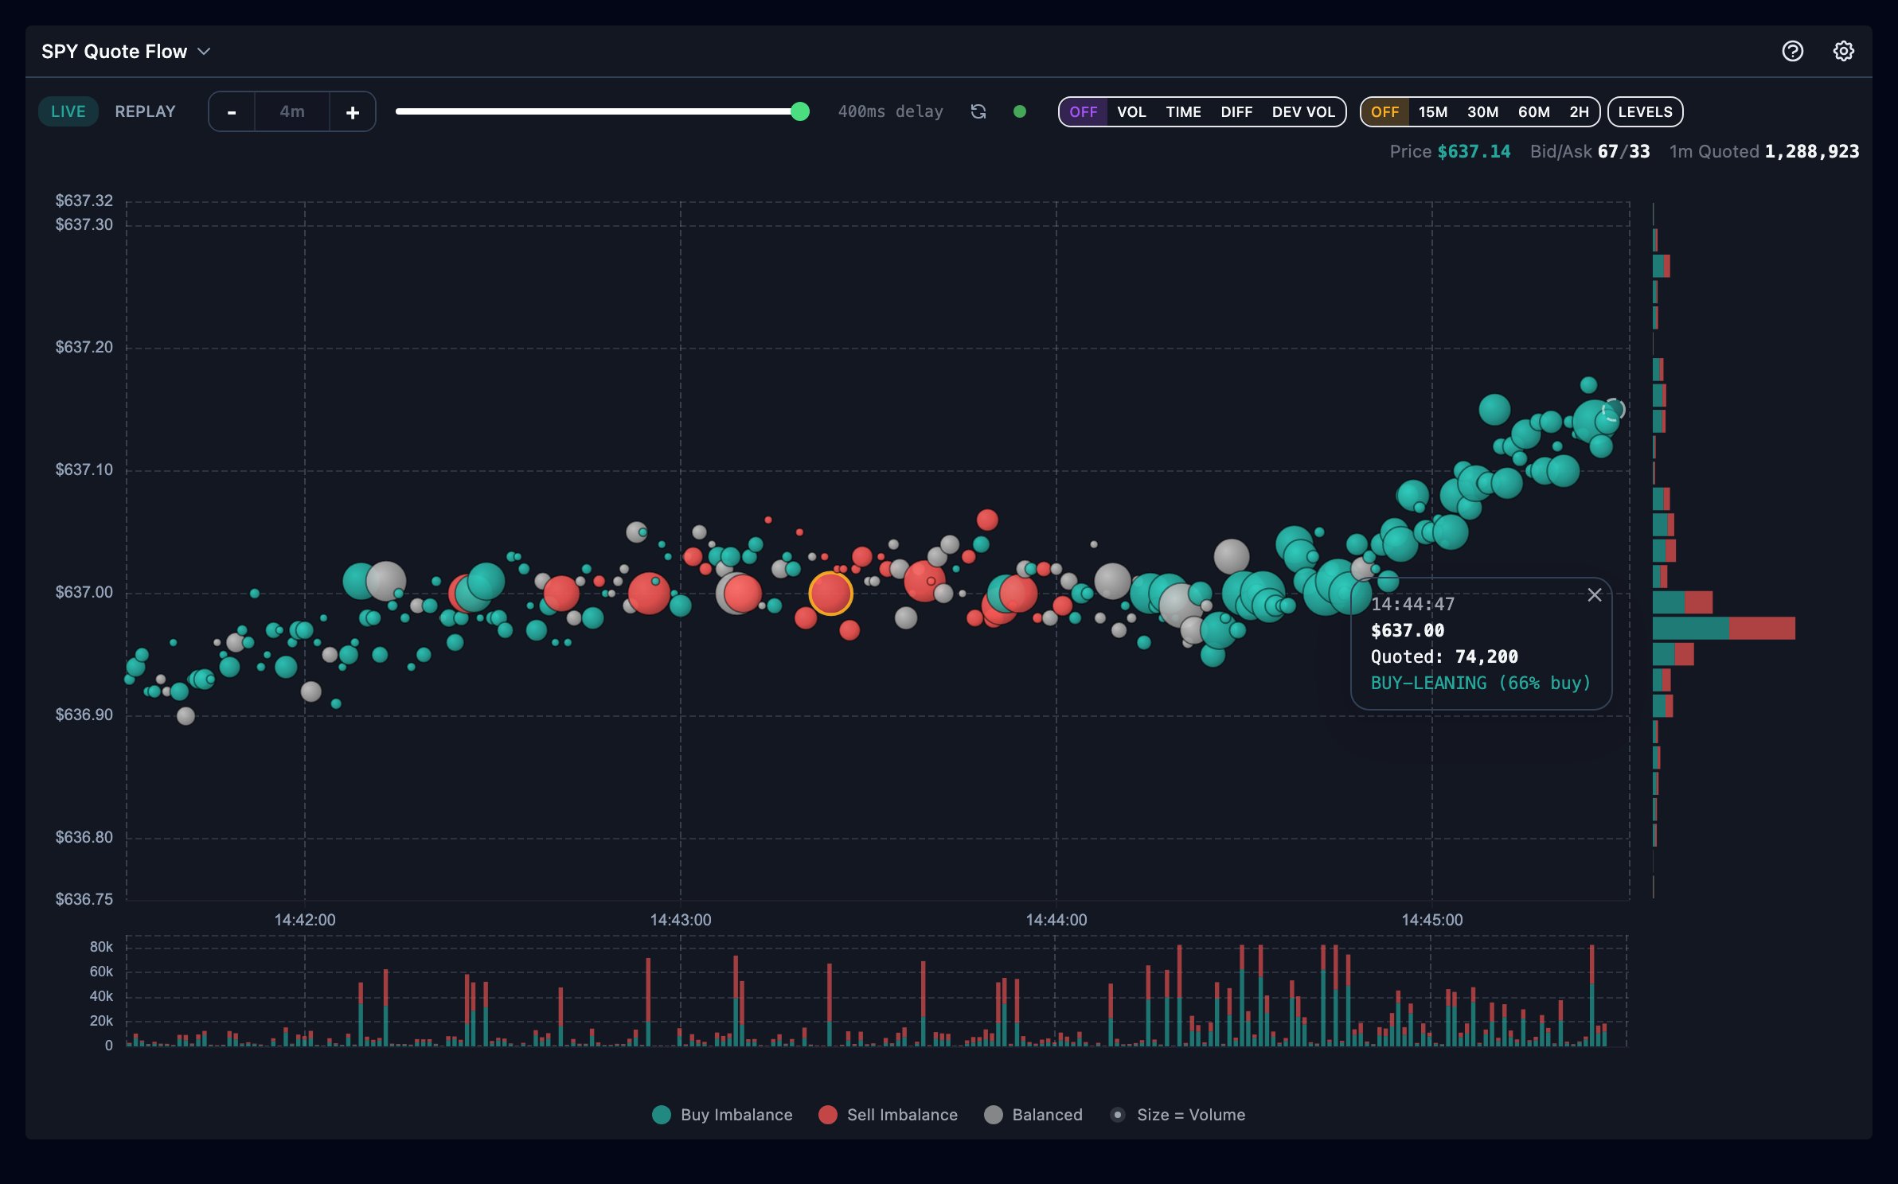Select DIFF coloring mode

coord(1236,112)
